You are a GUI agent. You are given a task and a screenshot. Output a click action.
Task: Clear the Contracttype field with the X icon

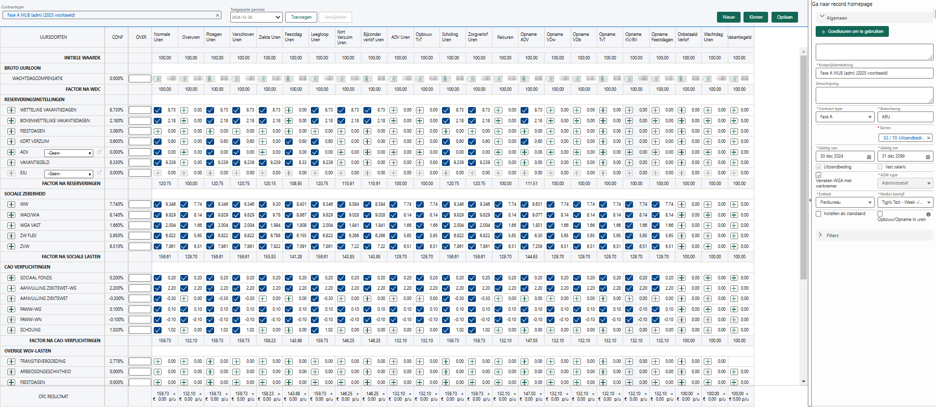(218, 15)
